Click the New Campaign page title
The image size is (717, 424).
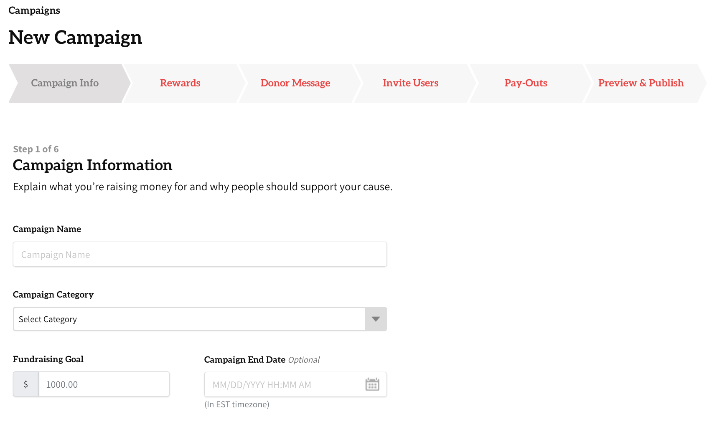tap(75, 38)
